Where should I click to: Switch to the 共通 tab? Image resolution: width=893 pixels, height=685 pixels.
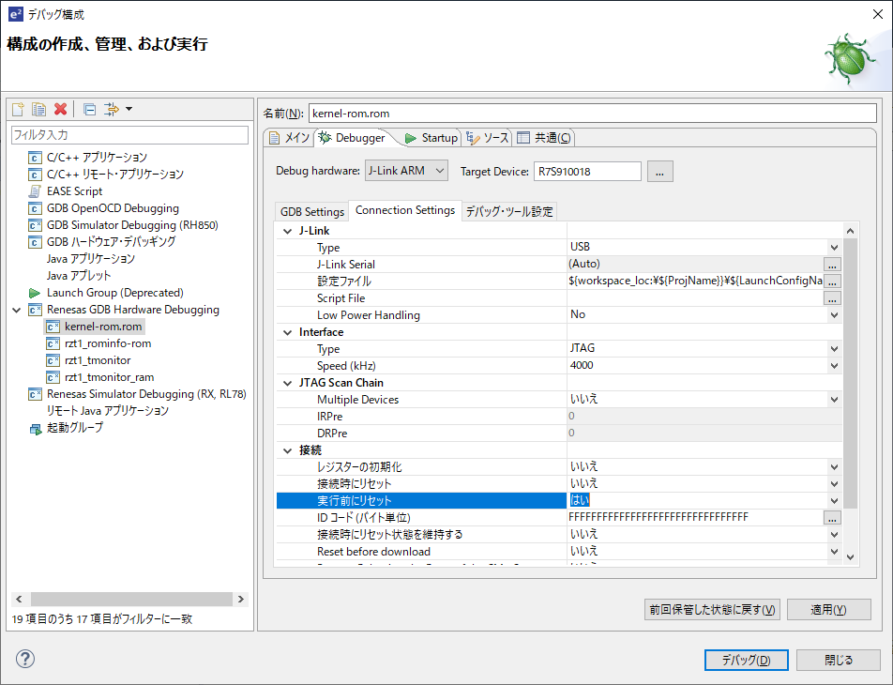pyautogui.click(x=544, y=138)
